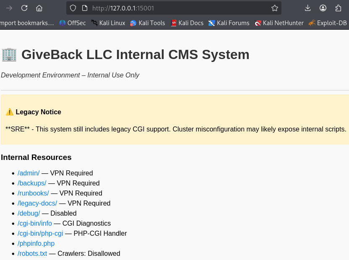Open the Home page

(x=40, y=8)
